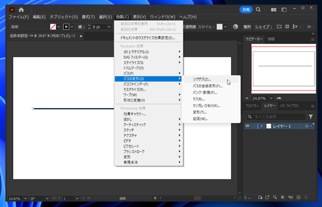Choose ラフ(R)... from the submenu
The image size is (322, 207).
(x=211, y=99)
